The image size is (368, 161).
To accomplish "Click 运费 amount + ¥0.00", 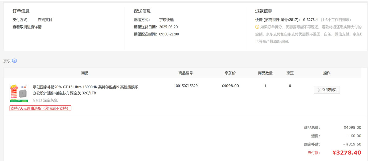I will tap(354, 136).
